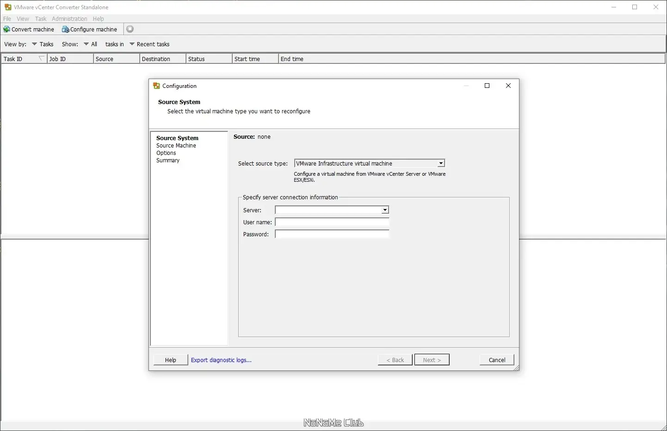Focus the User name input field
This screenshot has width=667, height=431.
click(x=332, y=222)
